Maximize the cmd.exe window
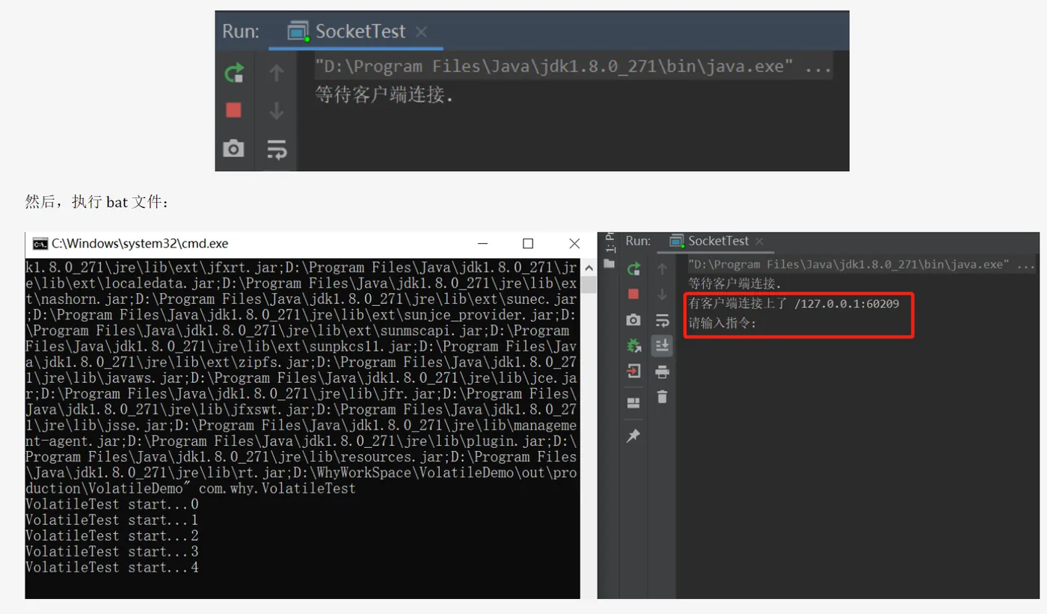 (528, 244)
